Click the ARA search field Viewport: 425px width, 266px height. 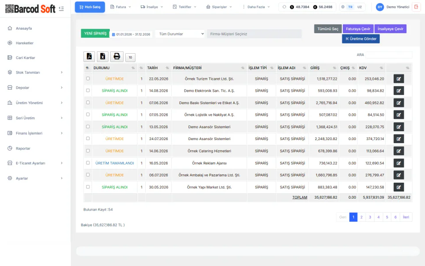389,55
